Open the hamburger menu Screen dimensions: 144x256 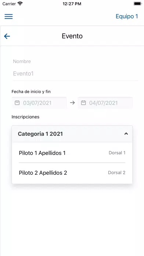pyautogui.click(x=9, y=17)
